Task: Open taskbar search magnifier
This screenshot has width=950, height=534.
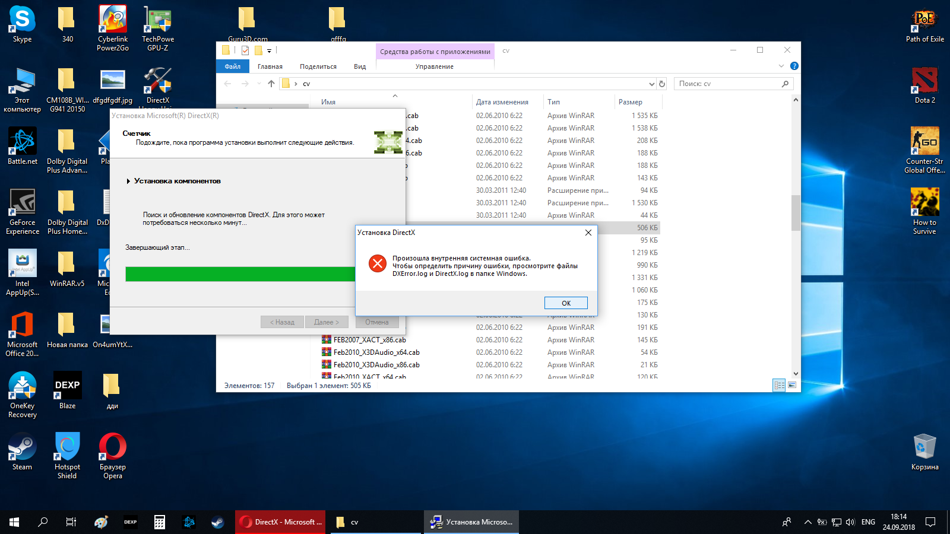Action: click(x=43, y=522)
